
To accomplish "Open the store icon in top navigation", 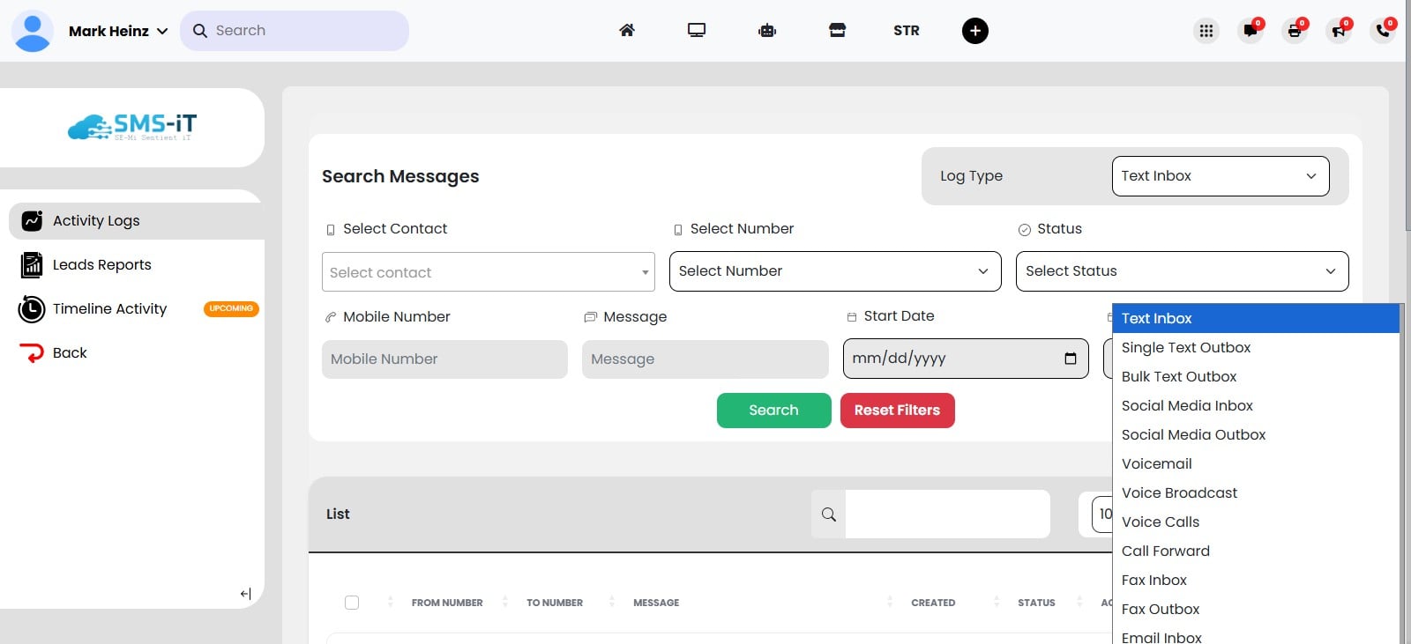I will [837, 31].
